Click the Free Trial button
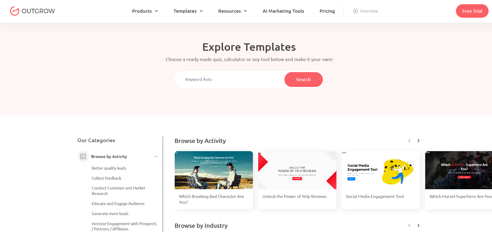 point(472,11)
